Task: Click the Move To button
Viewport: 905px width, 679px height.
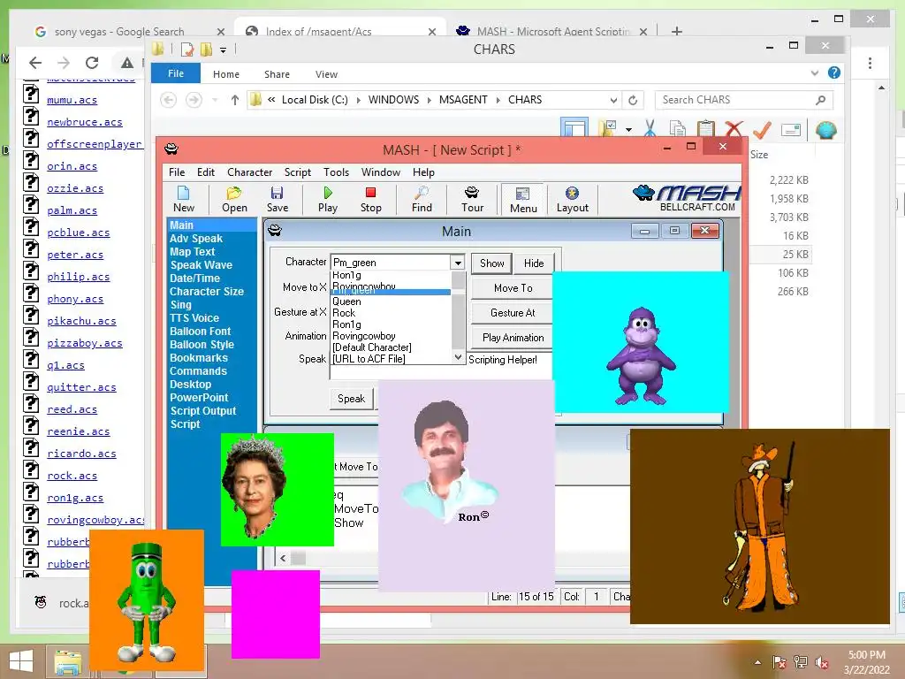Action: coord(512,288)
